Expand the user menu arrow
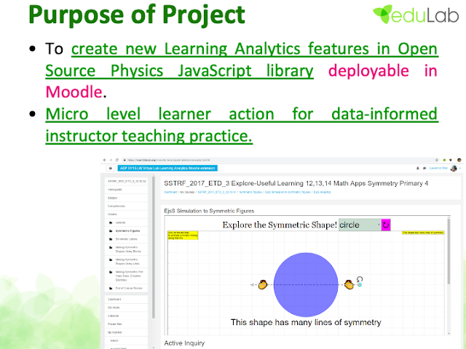The height and width of the screenshot is (349, 466). click(460, 168)
